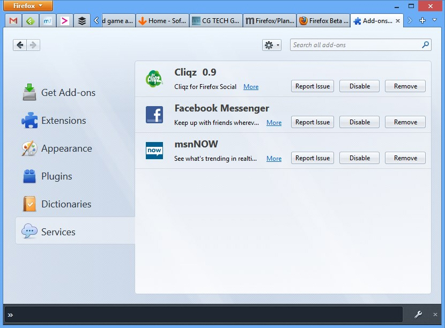Report an issue with Cliqz
The height and width of the screenshot is (328, 445).
pyautogui.click(x=313, y=86)
